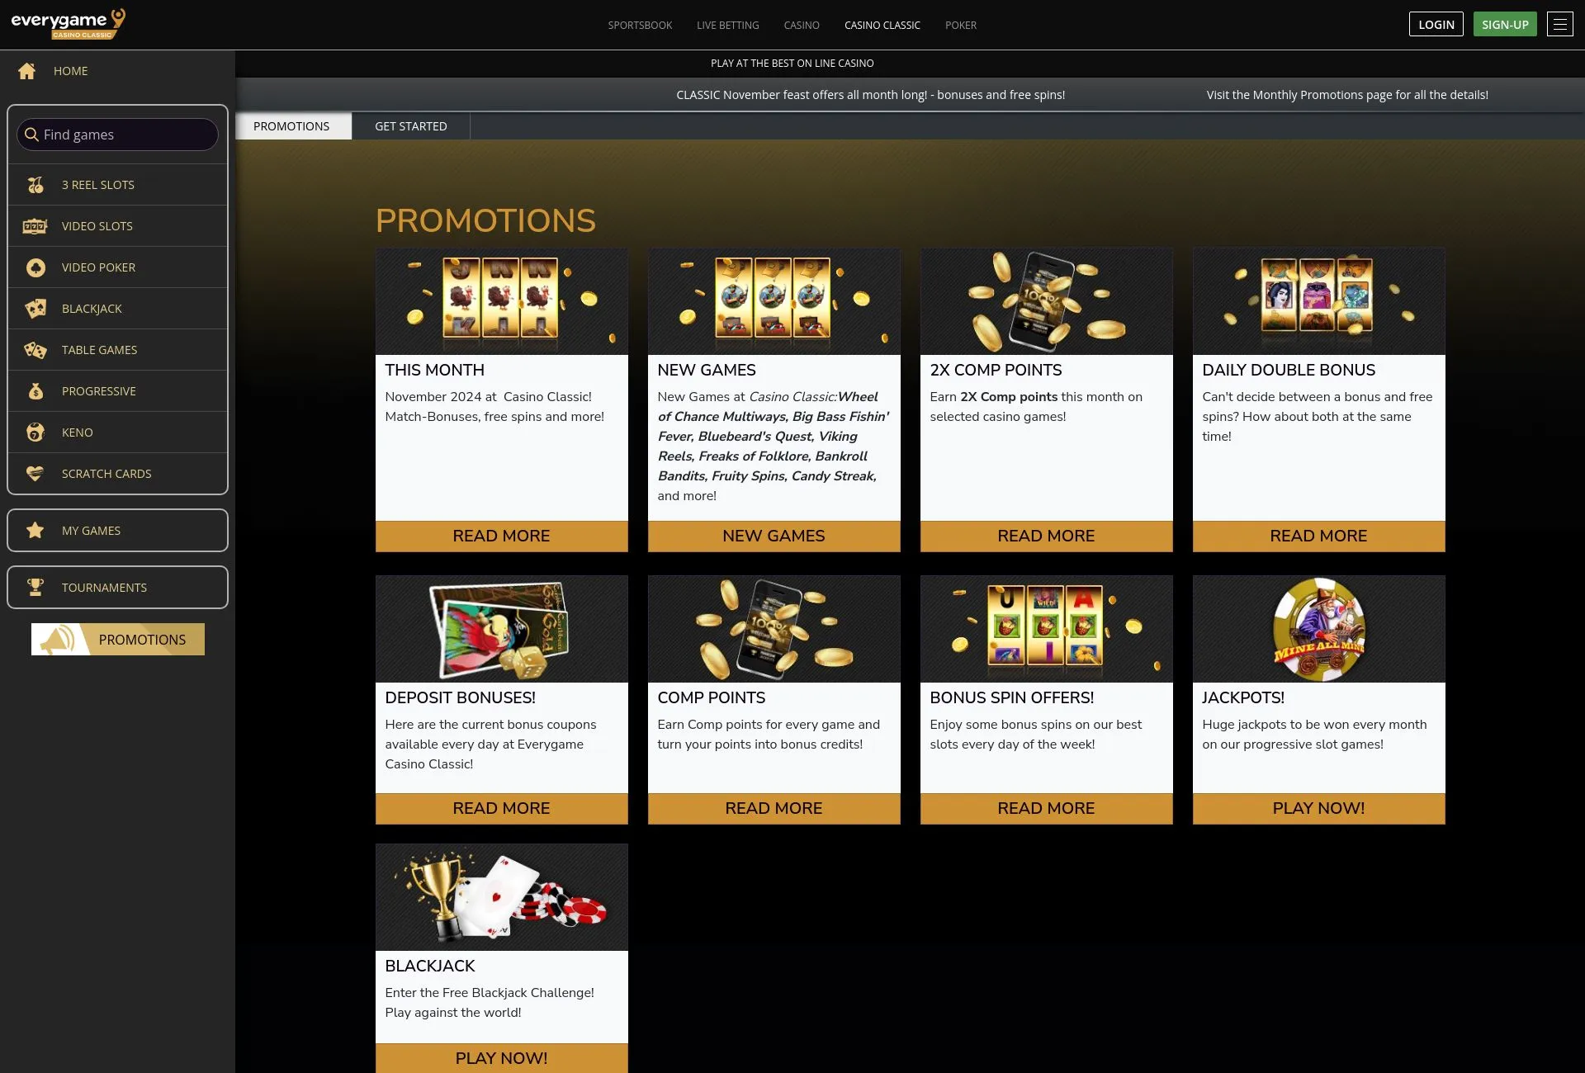Open Blackjack category in sidebar
This screenshot has height=1073, width=1585.
pos(92,309)
